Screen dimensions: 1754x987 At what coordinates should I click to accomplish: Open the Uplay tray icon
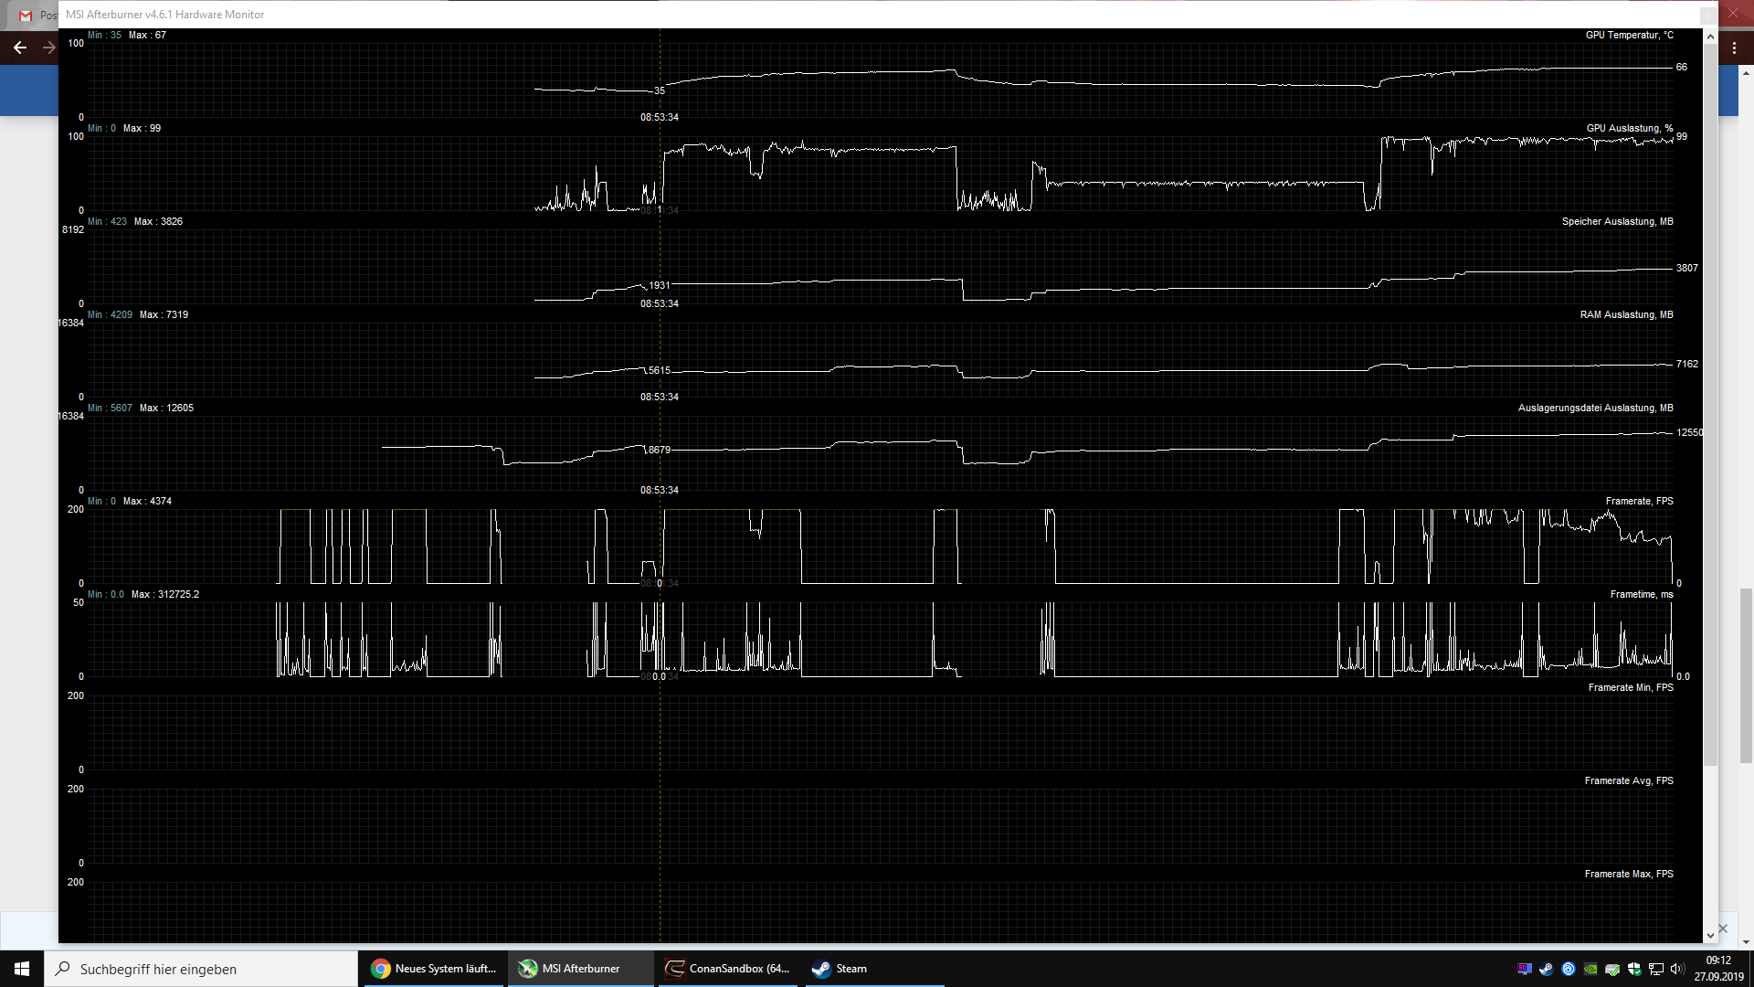[x=1569, y=969]
